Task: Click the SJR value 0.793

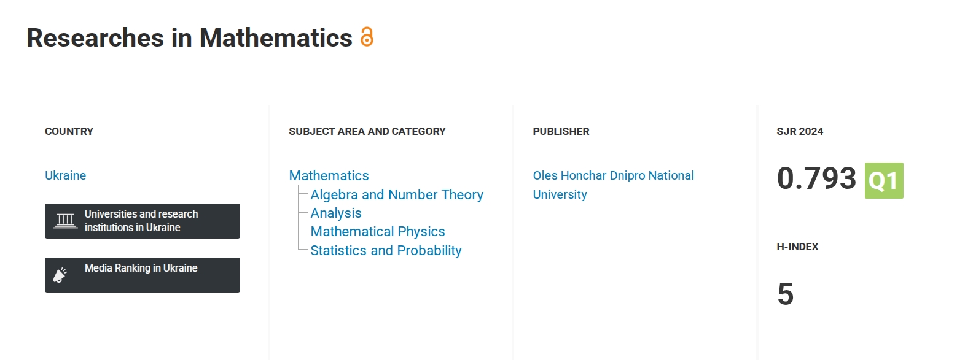Action: pos(816,178)
